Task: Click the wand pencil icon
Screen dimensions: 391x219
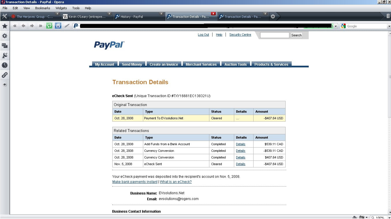Action: [67, 26]
